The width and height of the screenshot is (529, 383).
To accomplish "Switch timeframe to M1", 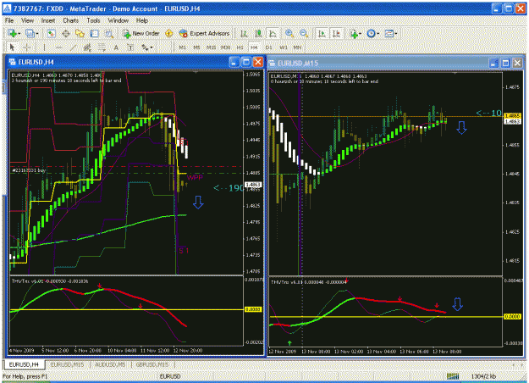I will pyautogui.click(x=182, y=47).
